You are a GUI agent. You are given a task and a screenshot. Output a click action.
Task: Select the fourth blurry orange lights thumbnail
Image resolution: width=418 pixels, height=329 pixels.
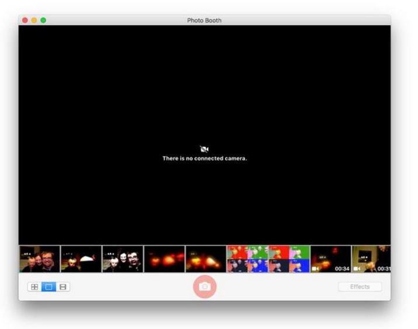(164, 259)
